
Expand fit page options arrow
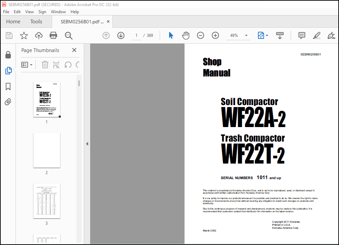(x=267, y=35)
